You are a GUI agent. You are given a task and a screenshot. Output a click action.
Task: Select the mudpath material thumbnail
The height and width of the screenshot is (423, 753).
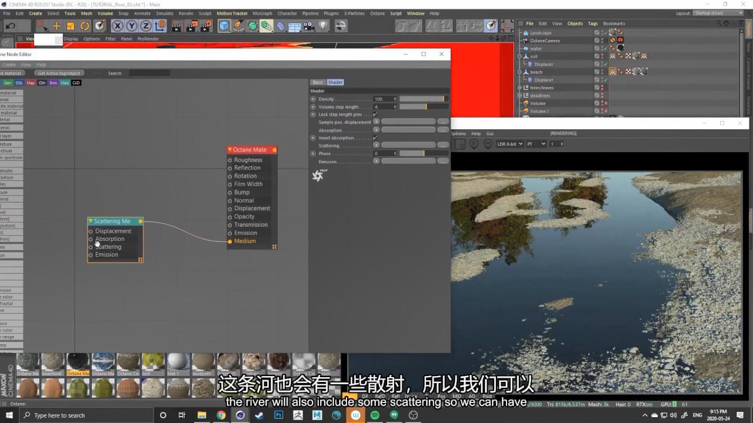[x=204, y=364]
